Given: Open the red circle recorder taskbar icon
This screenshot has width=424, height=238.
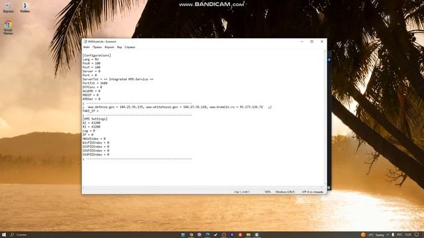Looking at the screenshot, I should tap(224, 235).
